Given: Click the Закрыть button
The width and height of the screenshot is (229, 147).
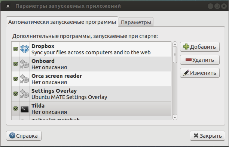Looking at the screenshot, I should tap(207, 136).
